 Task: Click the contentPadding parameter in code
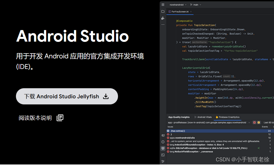(198, 89)
